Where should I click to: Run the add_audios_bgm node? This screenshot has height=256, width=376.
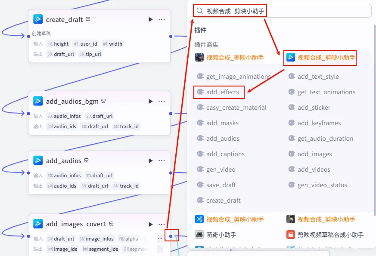tap(150, 101)
